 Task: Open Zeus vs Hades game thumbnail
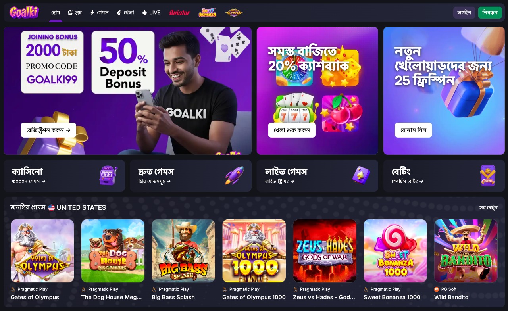(325, 251)
